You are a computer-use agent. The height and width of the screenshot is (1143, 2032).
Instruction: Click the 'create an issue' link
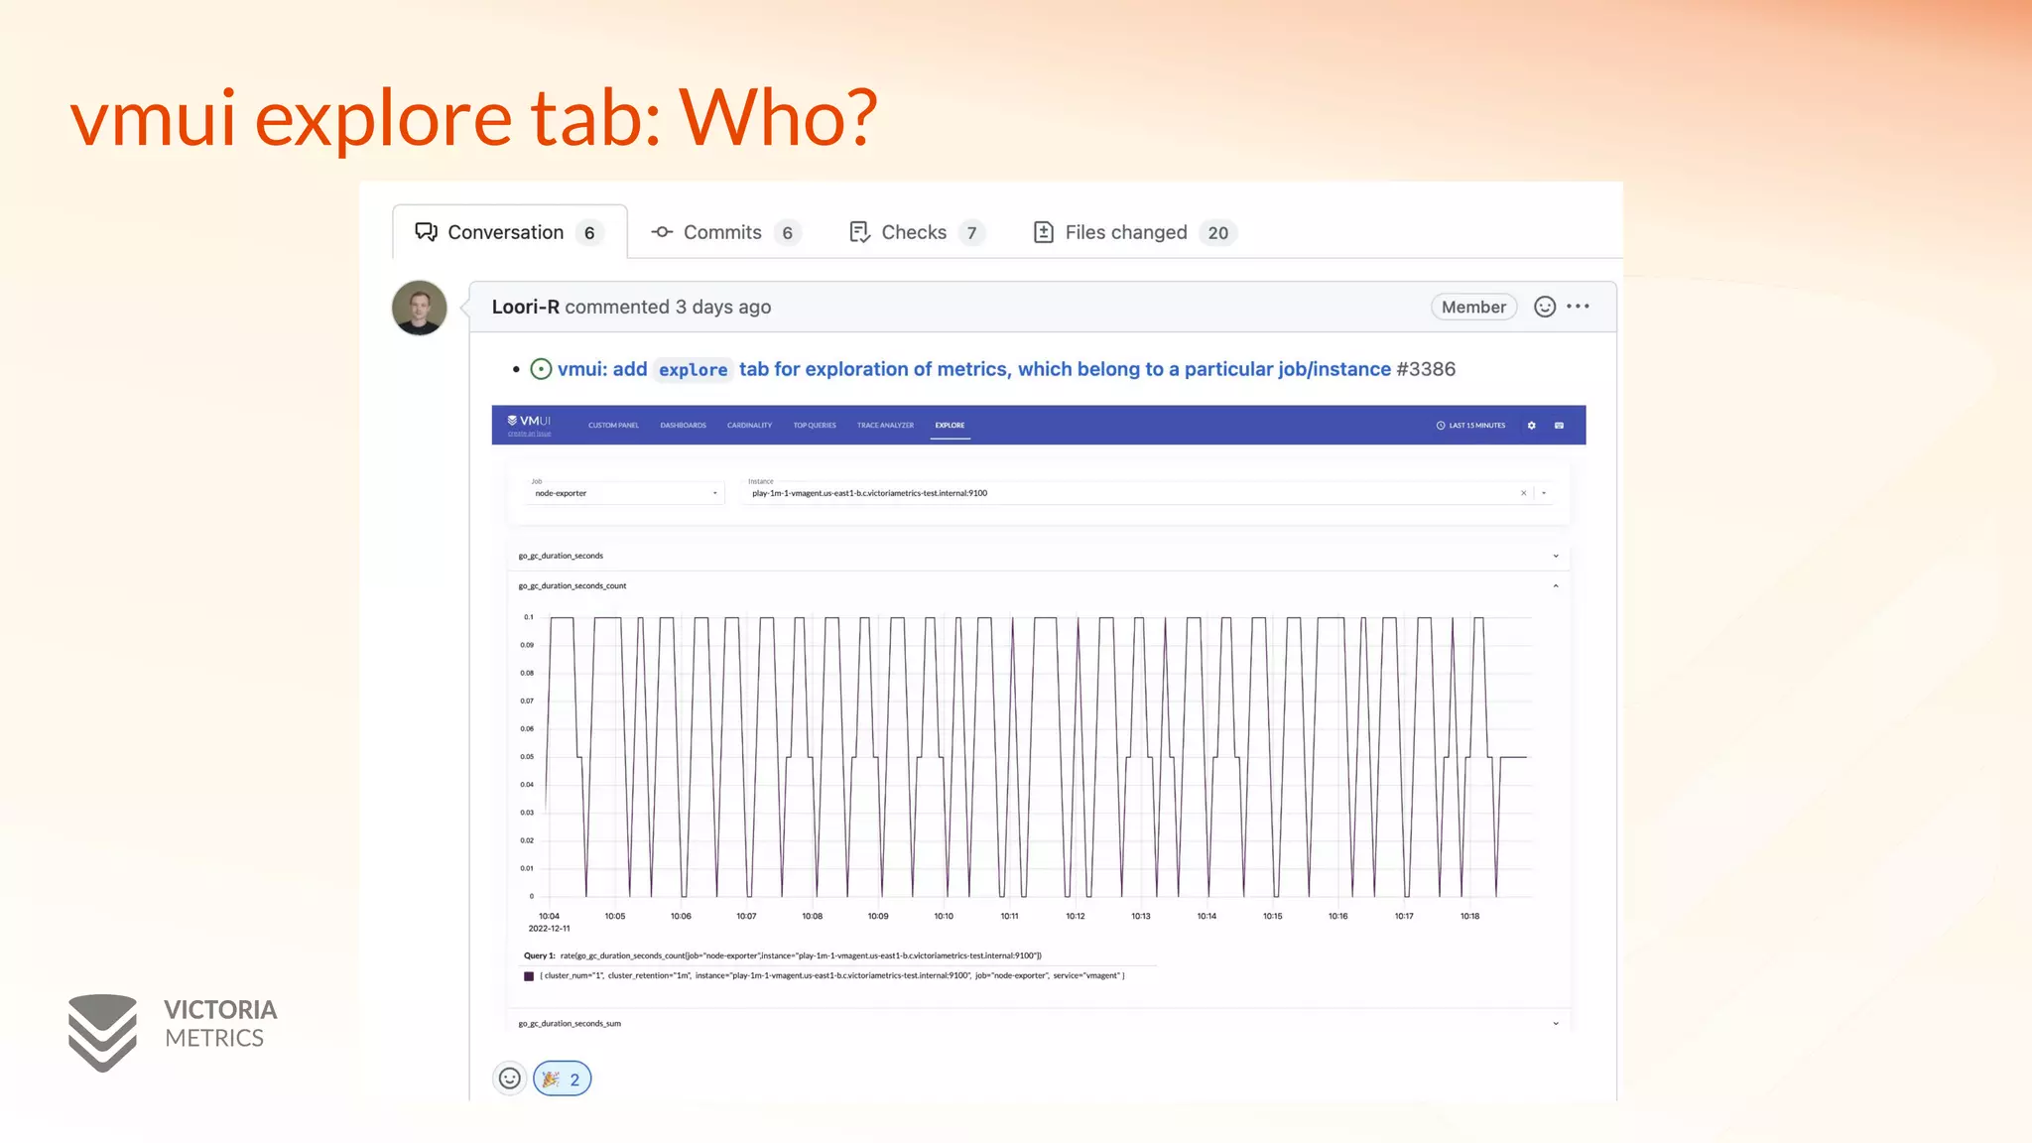click(x=529, y=434)
